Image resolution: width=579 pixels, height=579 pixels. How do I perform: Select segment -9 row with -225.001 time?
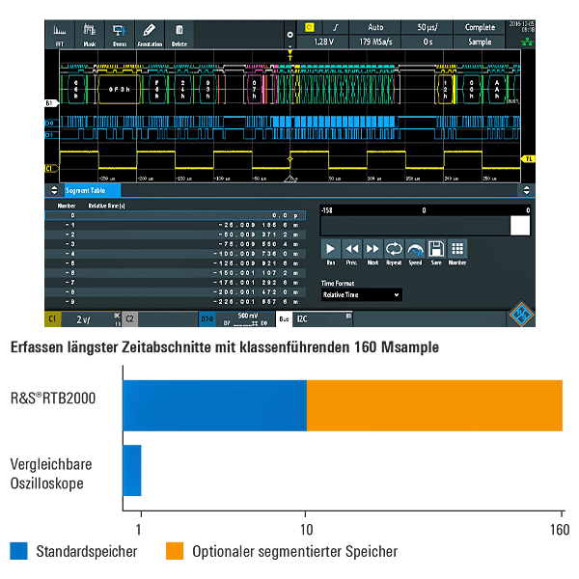tap(176, 302)
